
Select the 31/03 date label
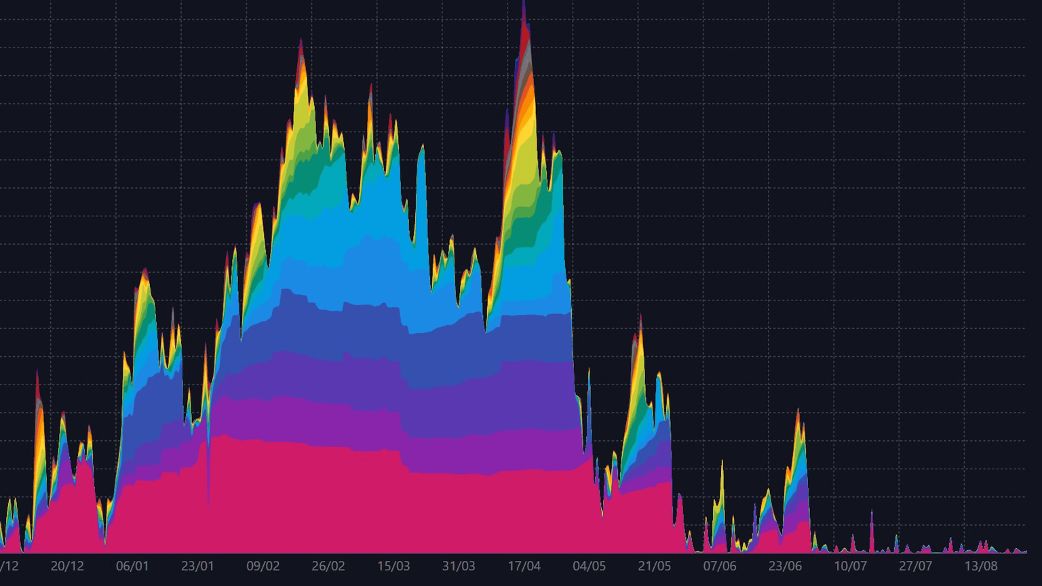coord(459,564)
